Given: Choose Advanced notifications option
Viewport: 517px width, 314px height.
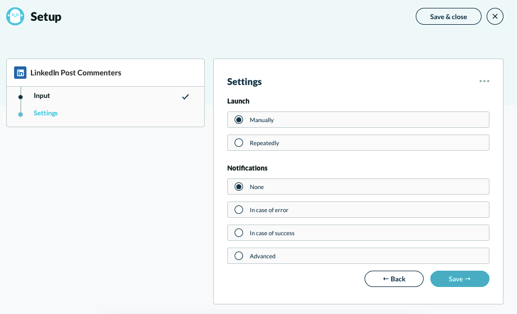Looking at the screenshot, I should [x=358, y=256].
